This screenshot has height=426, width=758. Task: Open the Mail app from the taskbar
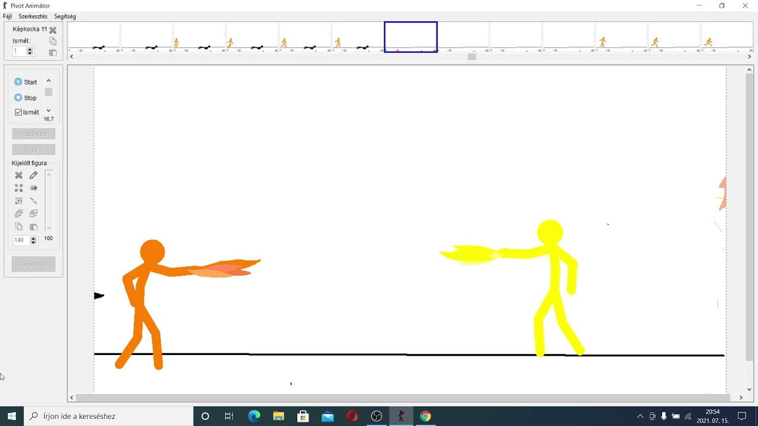pyautogui.click(x=327, y=416)
